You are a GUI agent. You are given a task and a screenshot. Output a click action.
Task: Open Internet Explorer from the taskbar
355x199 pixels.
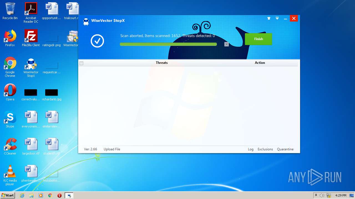coord(22,195)
